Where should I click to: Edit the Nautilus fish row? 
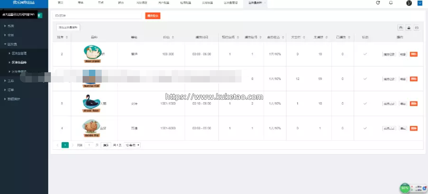click(x=403, y=79)
